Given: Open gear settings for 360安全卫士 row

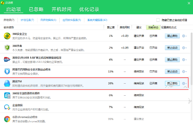Looking at the screenshot, I should (x=184, y=36).
